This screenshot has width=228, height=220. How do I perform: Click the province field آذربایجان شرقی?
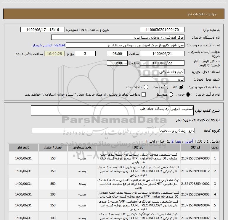pyautogui.click(x=162, y=71)
